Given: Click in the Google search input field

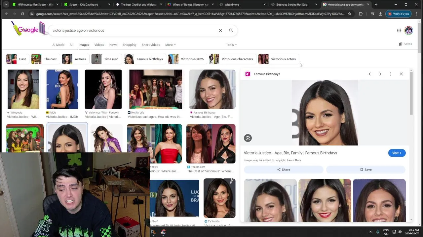Looking at the screenshot, I should click(134, 30).
